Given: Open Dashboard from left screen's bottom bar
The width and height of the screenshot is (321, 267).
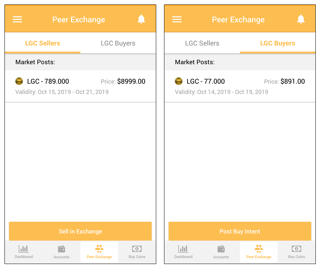Looking at the screenshot, I should tap(24, 252).
